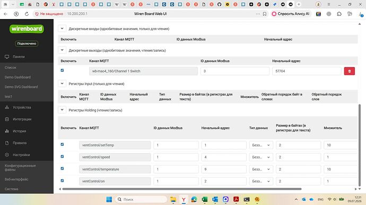
Task: Collapse the Регистры Holding section
Action: click(x=62, y=110)
